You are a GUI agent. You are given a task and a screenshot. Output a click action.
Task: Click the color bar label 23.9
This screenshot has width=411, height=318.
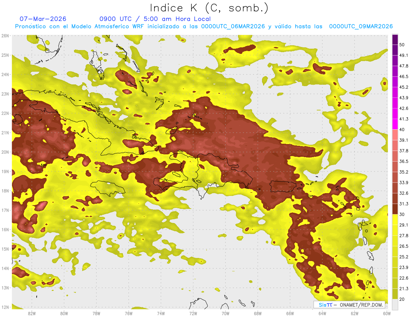(404, 268)
